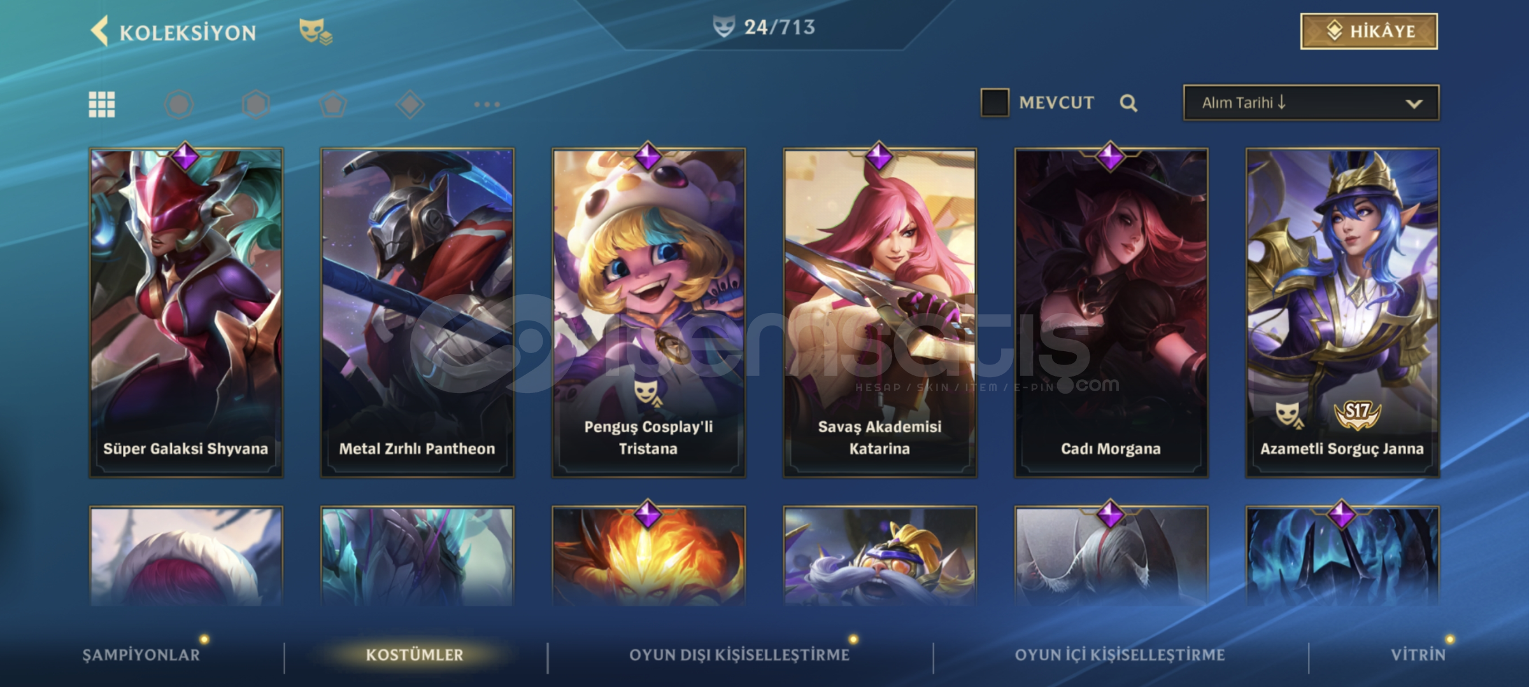1529x687 pixels.
Task: Expand the Alım Tarihi sort dropdown
Action: pyautogui.click(x=1311, y=103)
